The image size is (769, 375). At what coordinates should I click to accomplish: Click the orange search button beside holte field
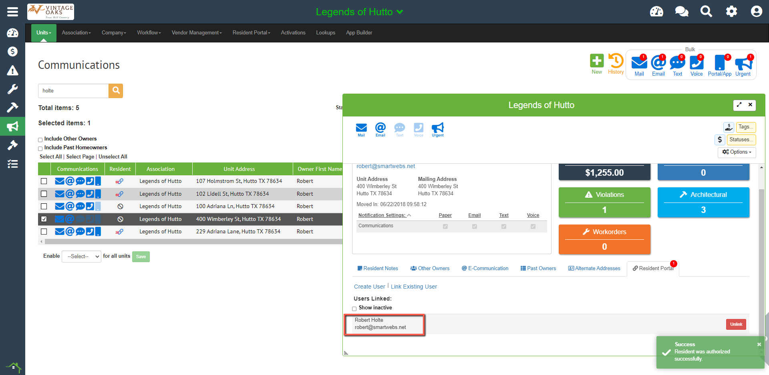click(x=116, y=90)
